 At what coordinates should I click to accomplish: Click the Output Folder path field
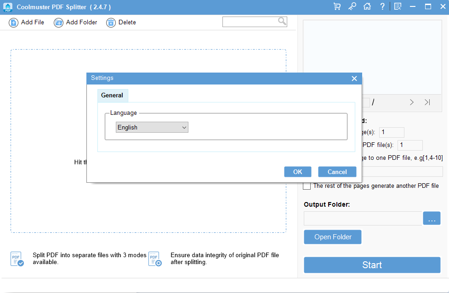click(363, 219)
